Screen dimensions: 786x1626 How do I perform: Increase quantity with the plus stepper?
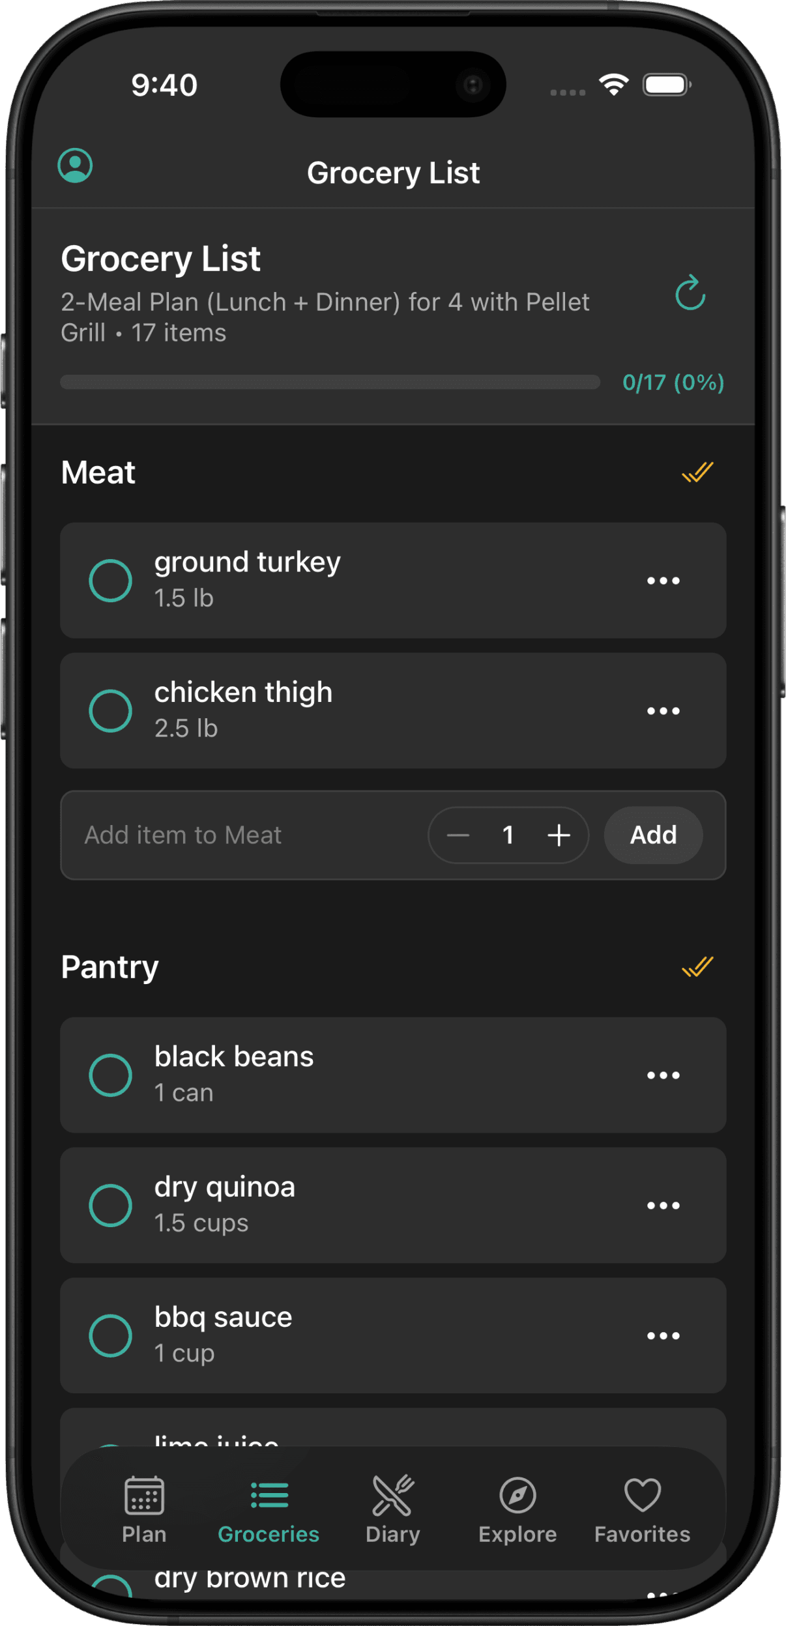click(559, 835)
